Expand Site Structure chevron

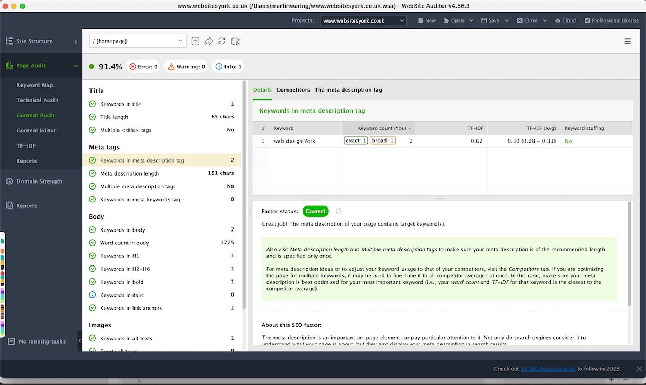click(x=75, y=41)
